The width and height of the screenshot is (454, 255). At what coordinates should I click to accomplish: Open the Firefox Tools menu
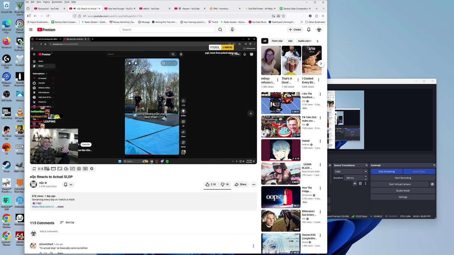(x=67, y=2)
